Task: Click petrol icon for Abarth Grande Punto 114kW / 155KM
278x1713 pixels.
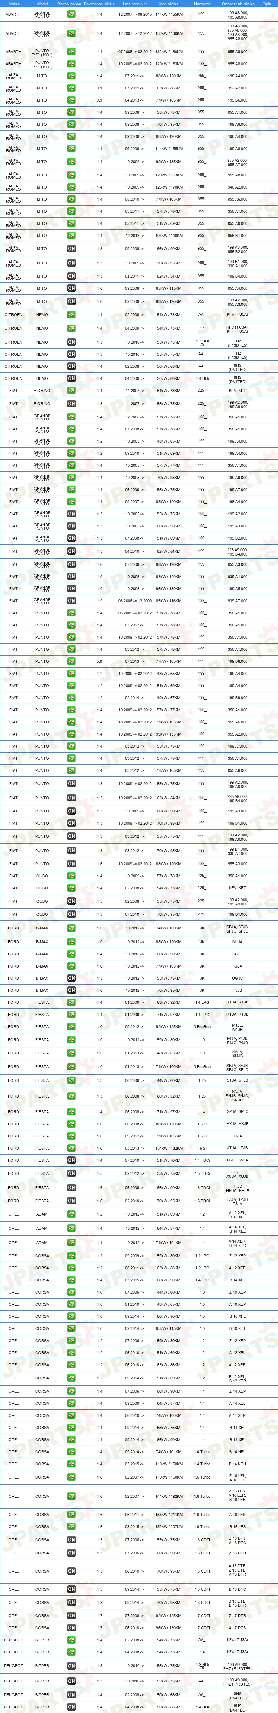Action: (71, 14)
